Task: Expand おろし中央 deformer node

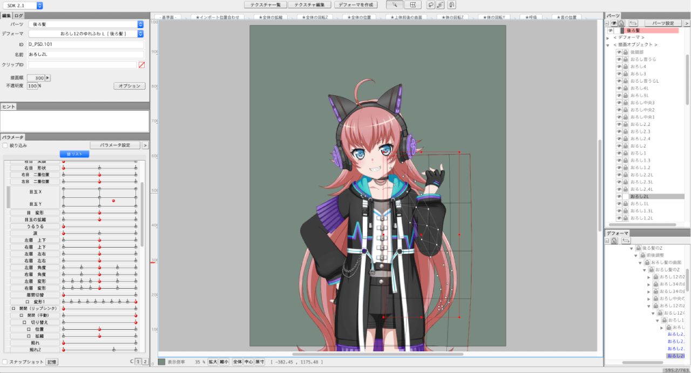Action: (x=649, y=298)
